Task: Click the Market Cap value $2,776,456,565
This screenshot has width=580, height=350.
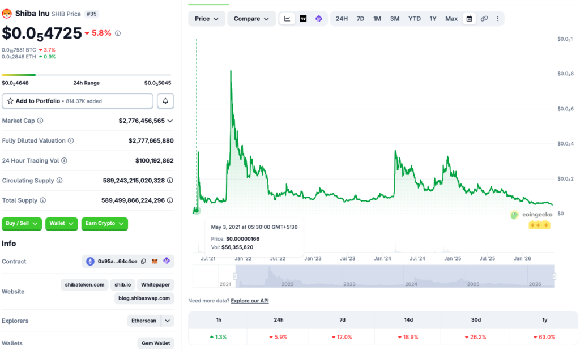Action: pyautogui.click(x=142, y=121)
